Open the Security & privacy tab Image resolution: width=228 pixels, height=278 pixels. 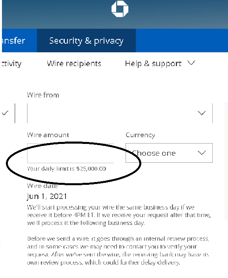click(86, 41)
